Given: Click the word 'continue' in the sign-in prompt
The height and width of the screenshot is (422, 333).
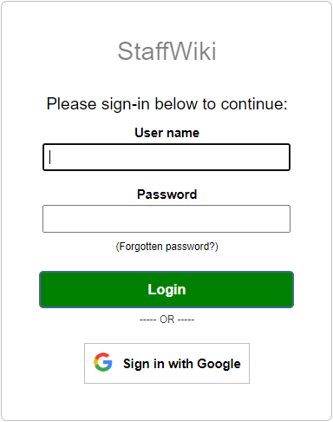Looking at the screenshot, I should click(x=252, y=103).
